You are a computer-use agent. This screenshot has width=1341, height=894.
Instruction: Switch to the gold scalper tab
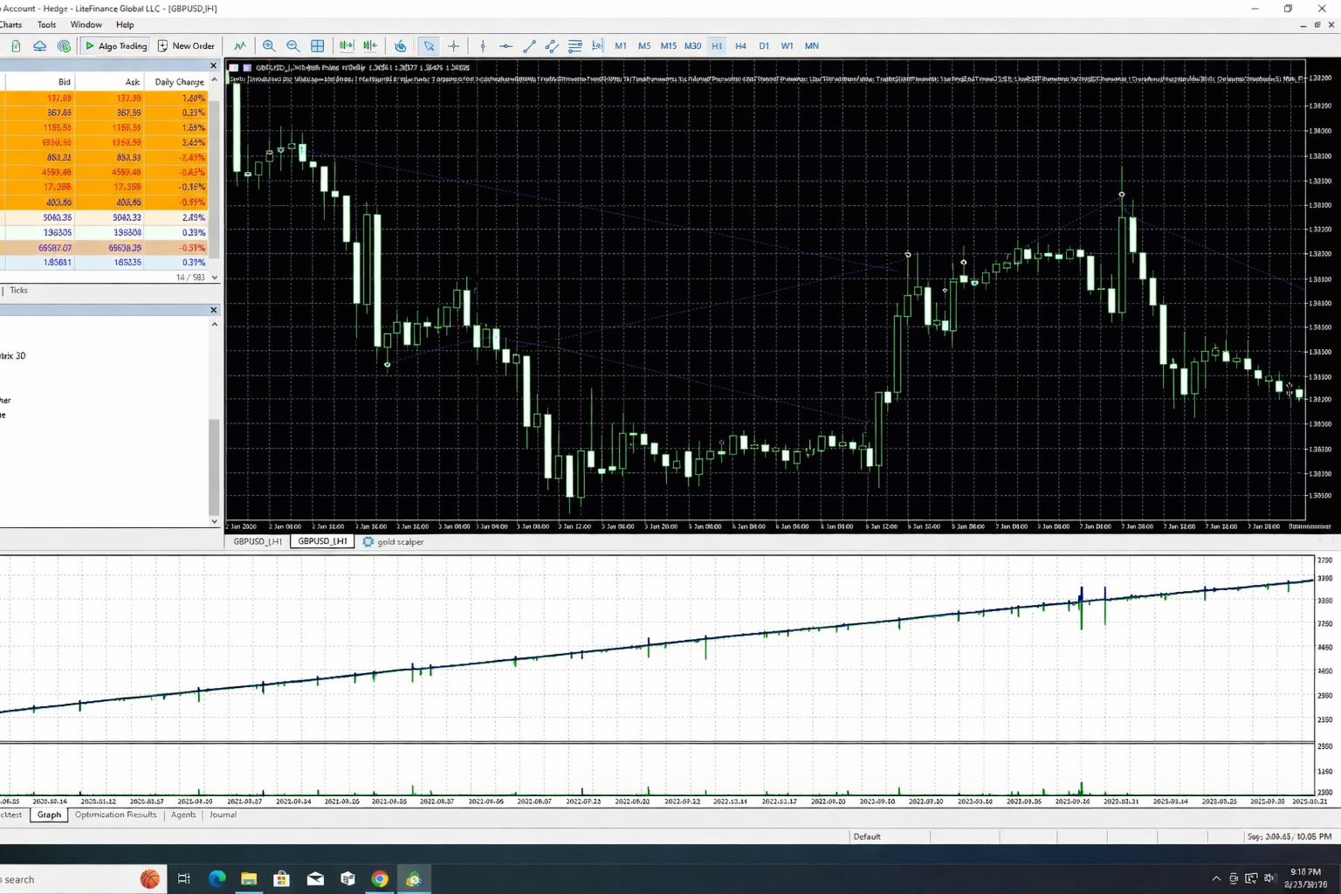coord(393,542)
